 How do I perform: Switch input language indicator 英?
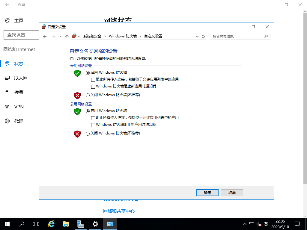(266, 224)
